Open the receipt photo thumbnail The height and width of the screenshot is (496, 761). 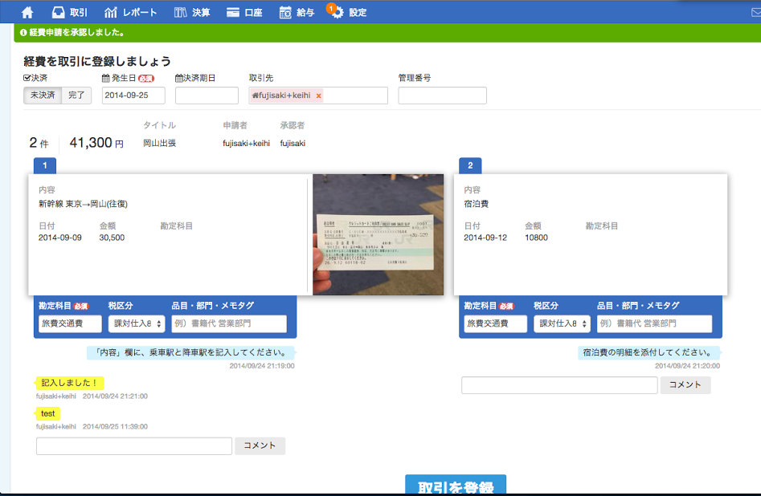click(378, 234)
